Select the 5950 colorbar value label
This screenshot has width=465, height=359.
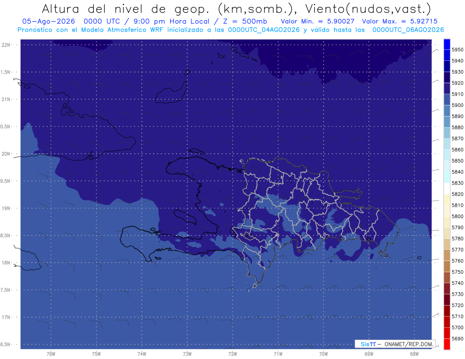[x=457, y=50]
